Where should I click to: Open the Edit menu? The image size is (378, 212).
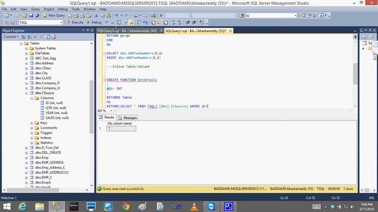point(14,9)
